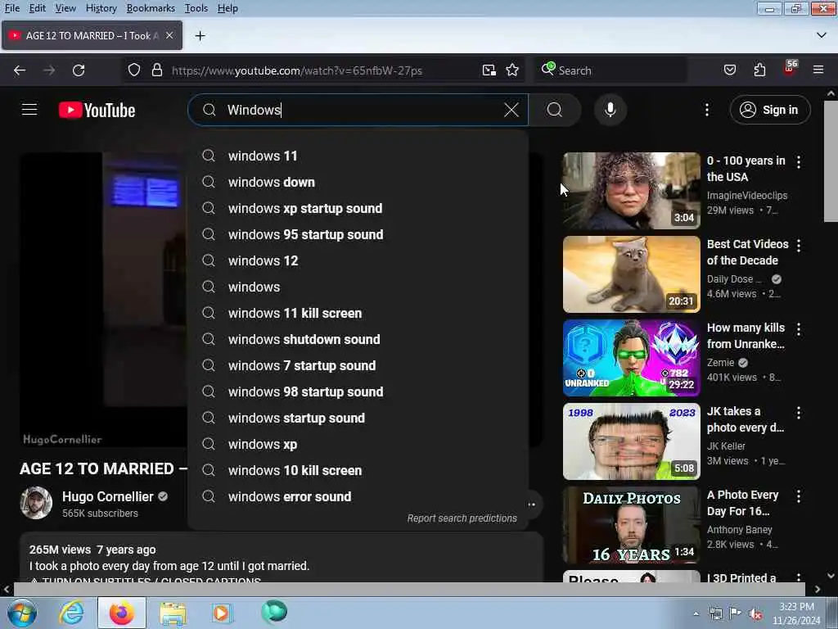Click the muted volume tray icon

755,614
